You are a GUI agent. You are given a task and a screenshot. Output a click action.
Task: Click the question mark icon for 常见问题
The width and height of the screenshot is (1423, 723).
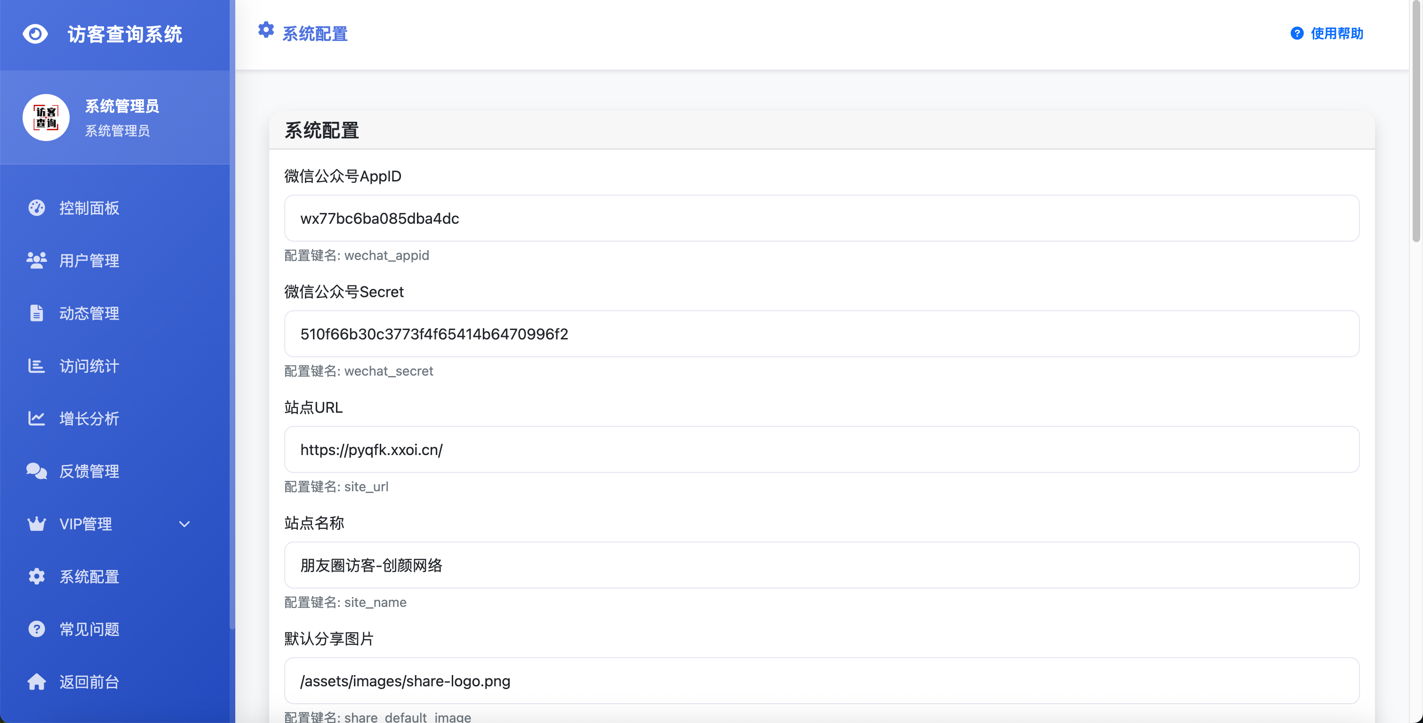pos(36,629)
